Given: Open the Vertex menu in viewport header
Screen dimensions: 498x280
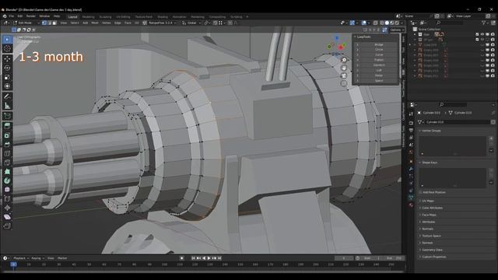Looking at the screenshot, I should pos(107,23).
